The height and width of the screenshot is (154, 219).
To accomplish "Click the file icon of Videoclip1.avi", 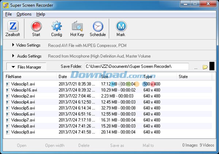I will coord(8,84).
